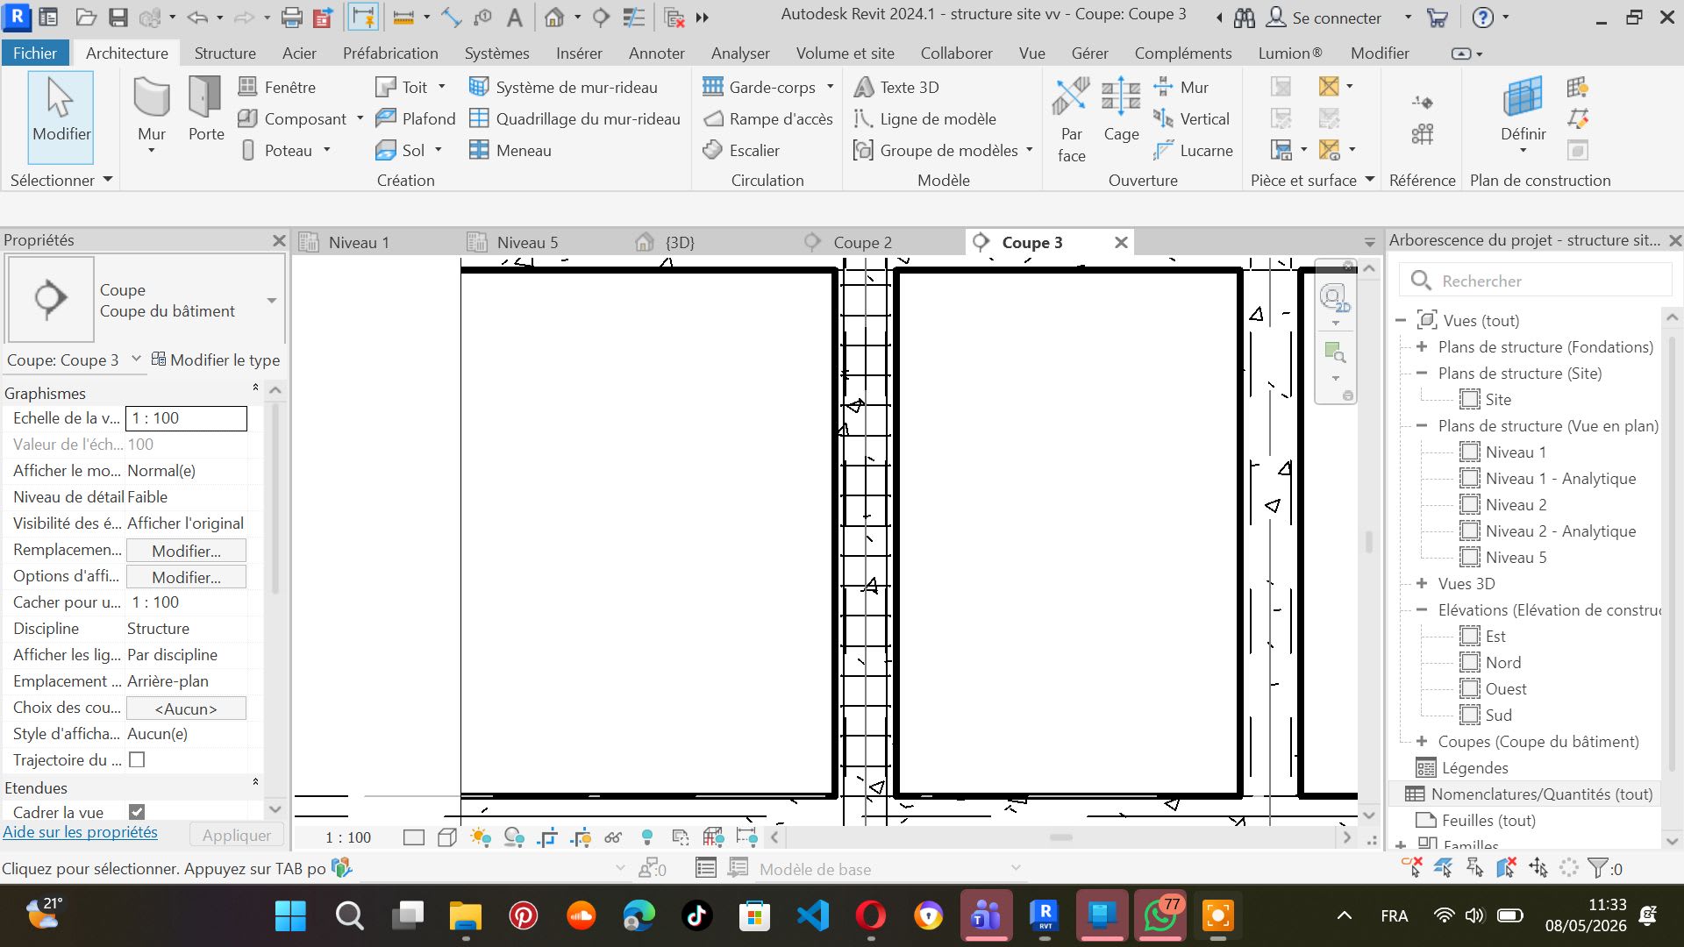Collapse Plans de structure (Site) node
Screen dimensions: 1684x947
coord(1422,373)
